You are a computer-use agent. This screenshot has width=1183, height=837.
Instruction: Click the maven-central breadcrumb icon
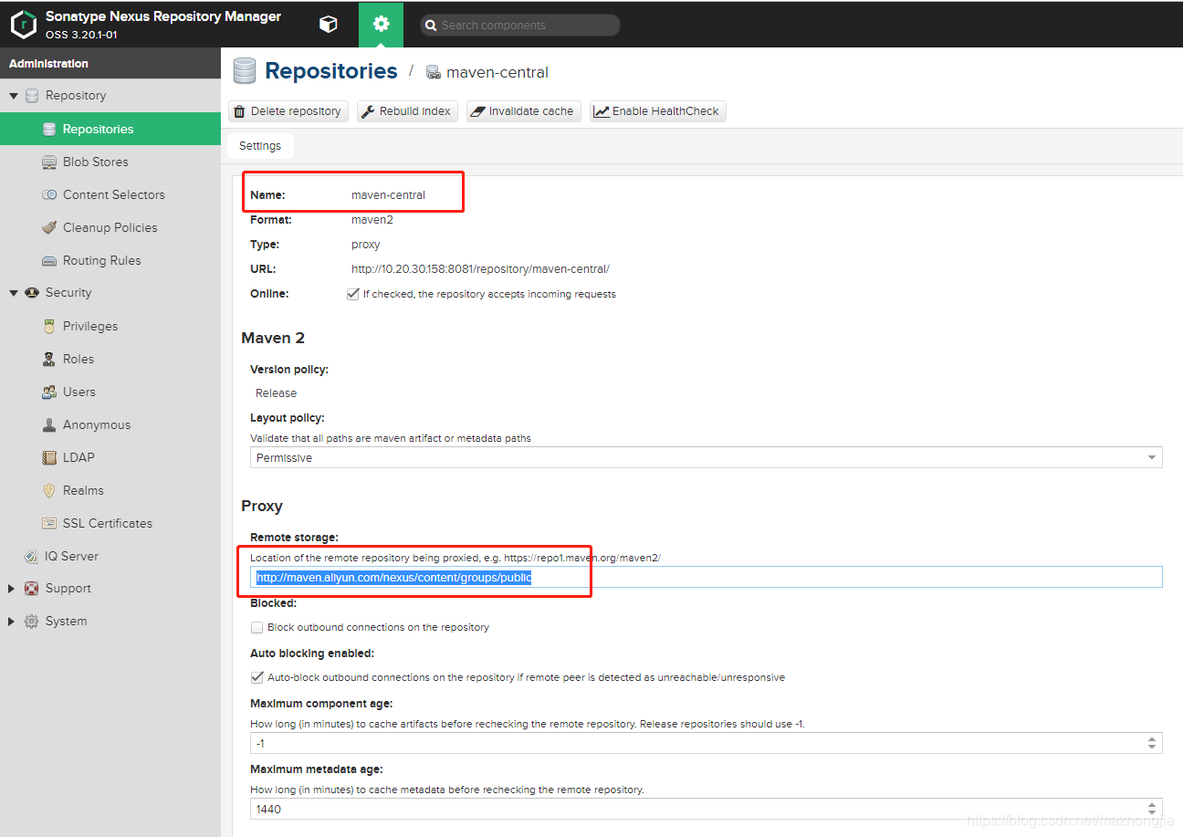coord(434,72)
